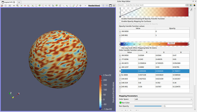Click hover points query icon with red dot
Viewport: 197px width, 112px height.
click(x=77, y=6)
